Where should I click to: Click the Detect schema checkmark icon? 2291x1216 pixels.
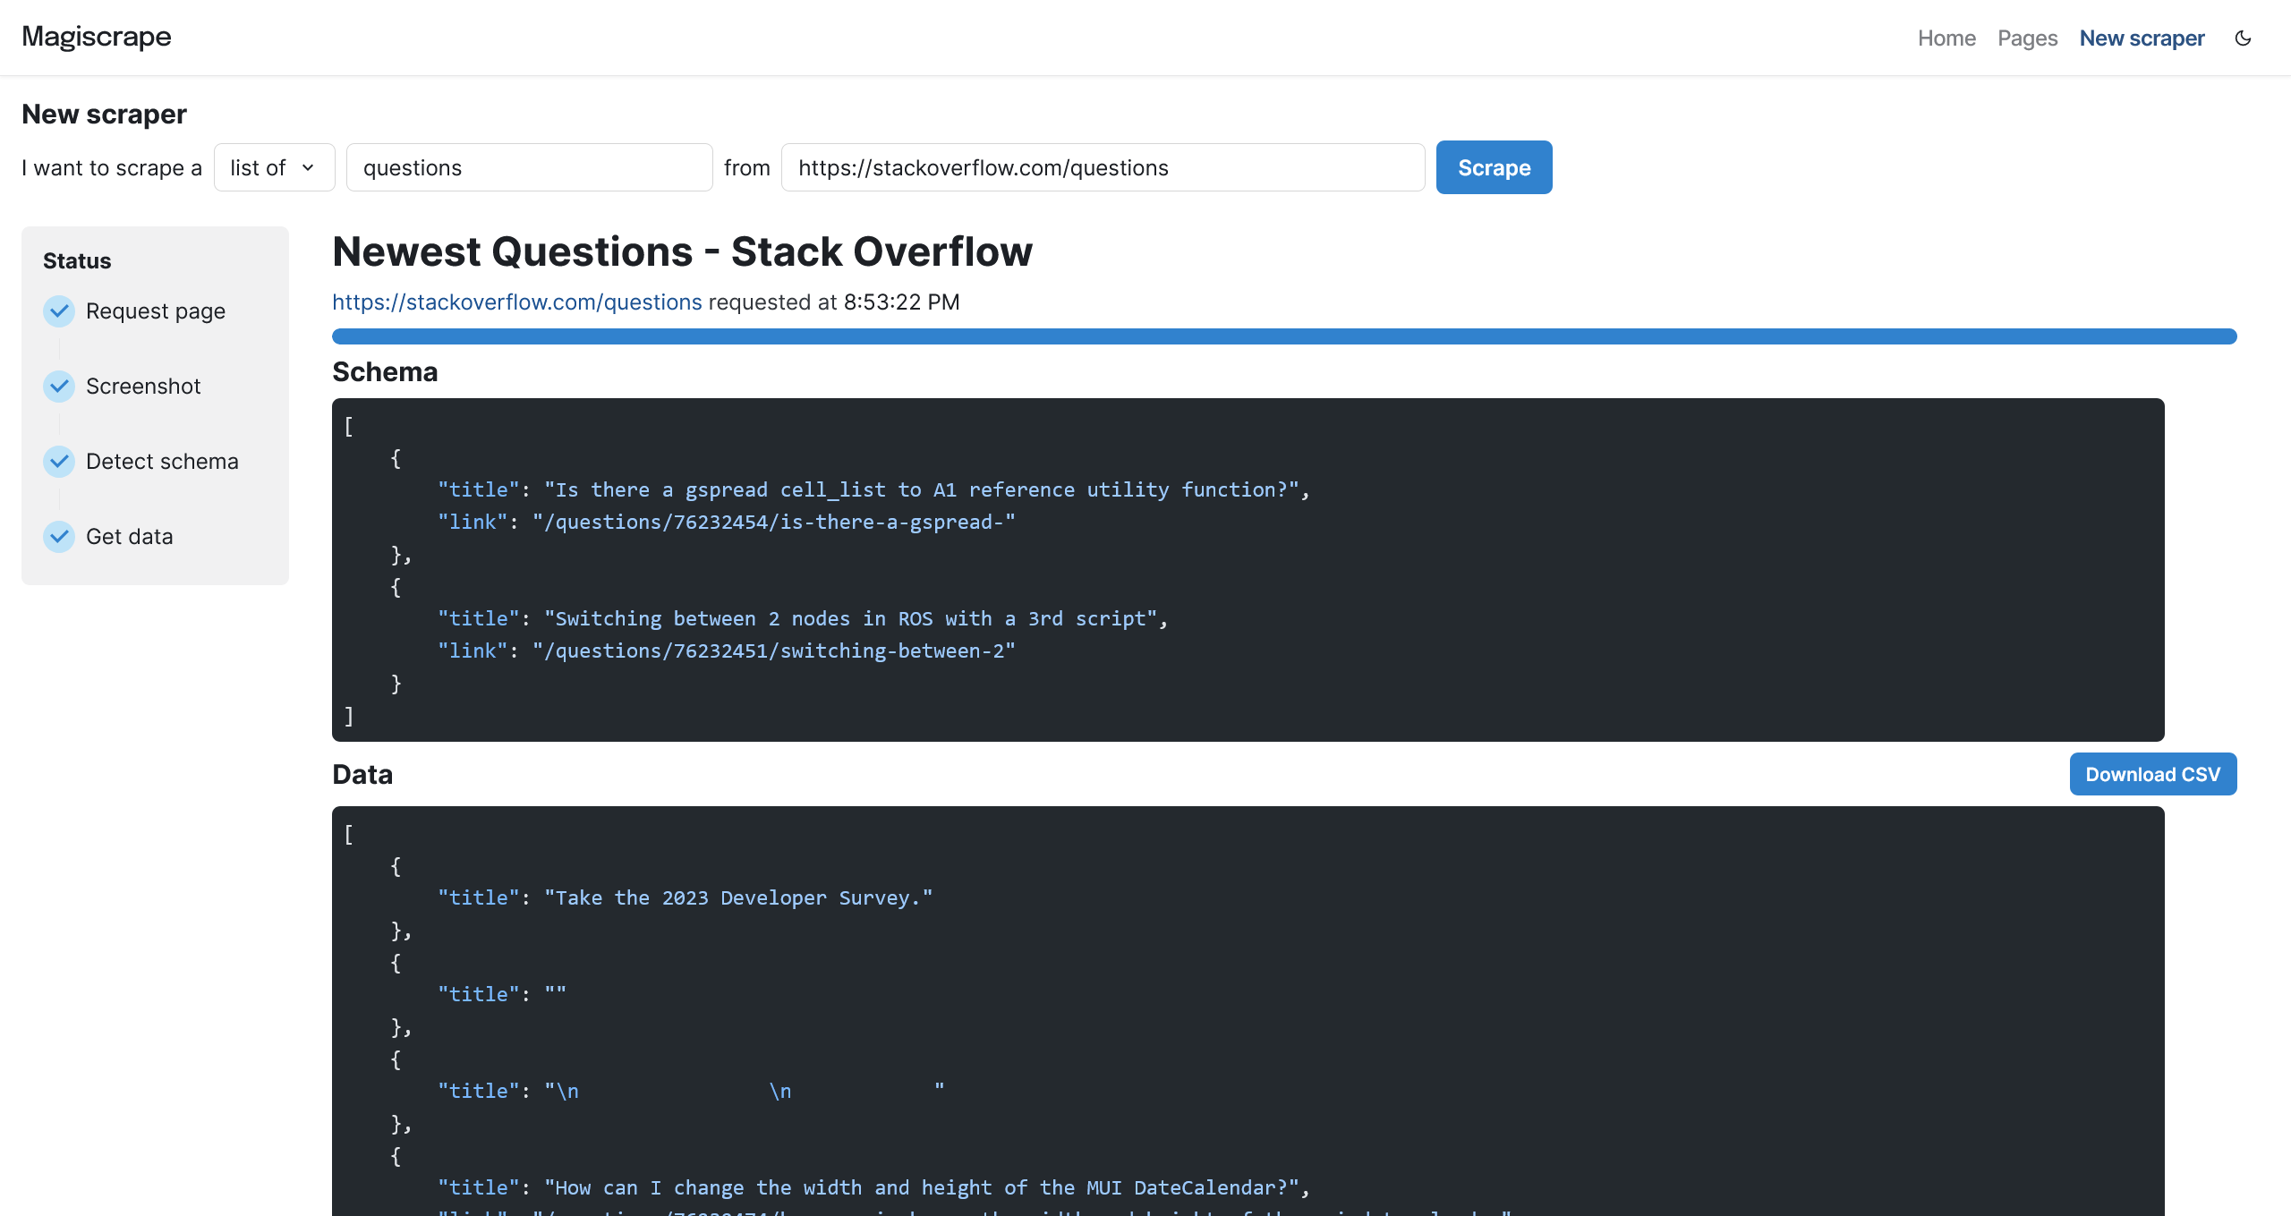(59, 462)
